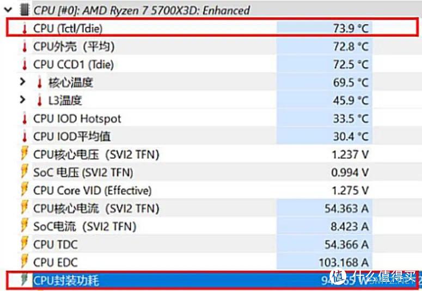This screenshot has height=291, width=422.
Task: Click the 45.9 °C value
Action: pyautogui.click(x=351, y=101)
